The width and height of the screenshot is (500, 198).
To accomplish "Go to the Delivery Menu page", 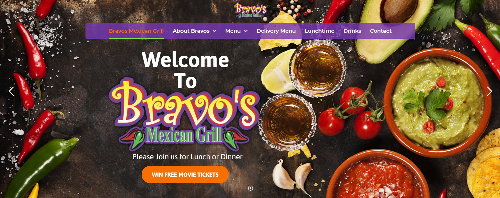I will [276, 31].
